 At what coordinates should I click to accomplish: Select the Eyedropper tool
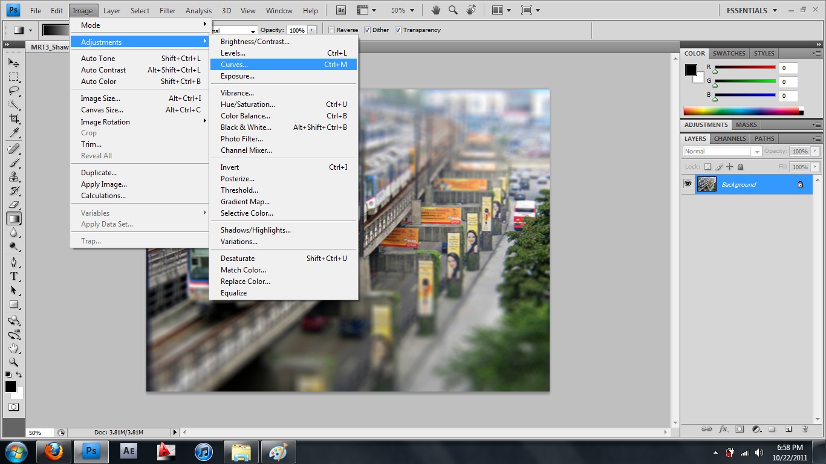coord(14,133)
